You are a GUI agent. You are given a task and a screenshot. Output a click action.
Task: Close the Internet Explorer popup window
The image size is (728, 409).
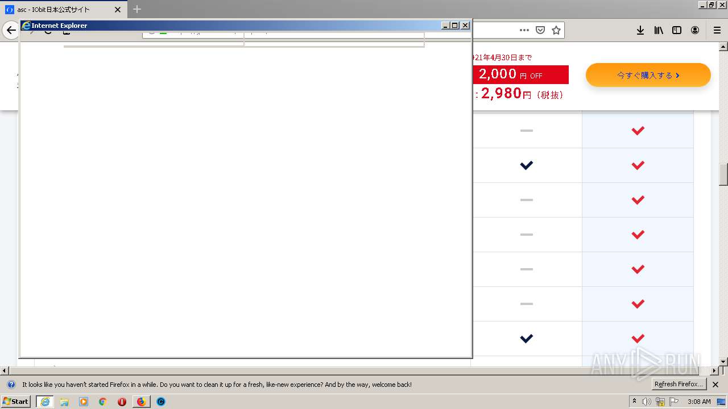465,26
